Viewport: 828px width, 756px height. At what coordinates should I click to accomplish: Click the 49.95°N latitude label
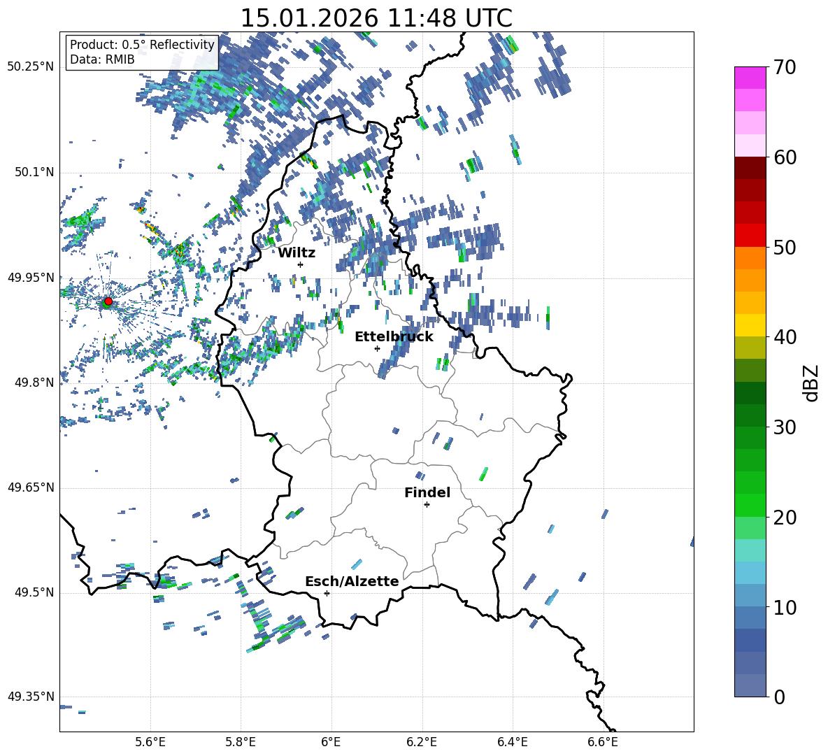[x=31, y=278]
